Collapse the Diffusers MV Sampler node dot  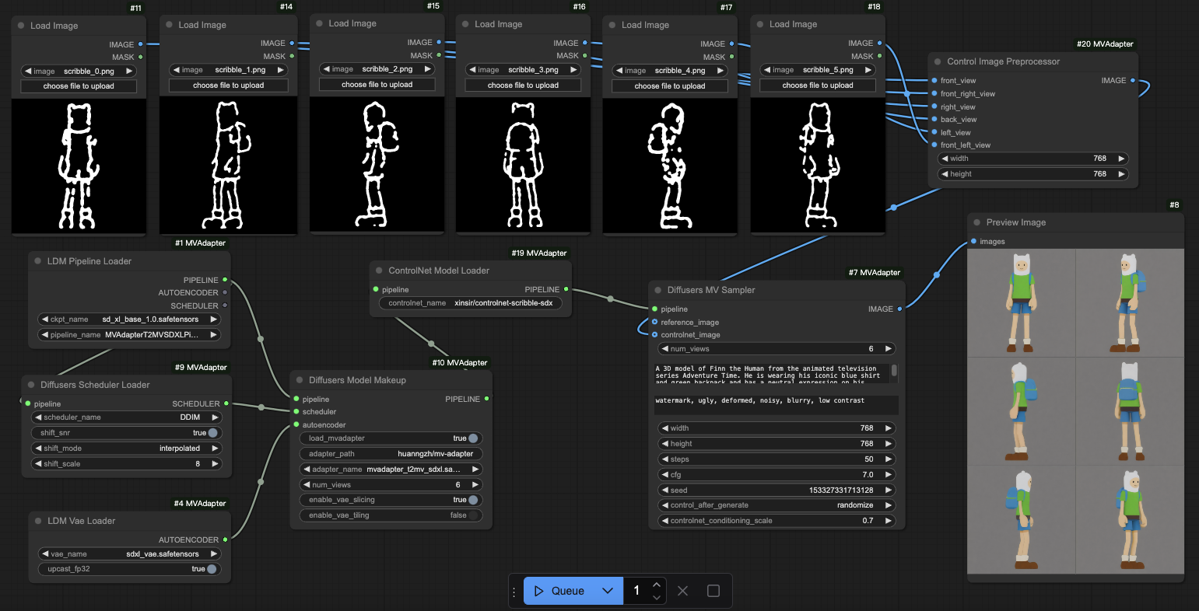click(657, 290)
